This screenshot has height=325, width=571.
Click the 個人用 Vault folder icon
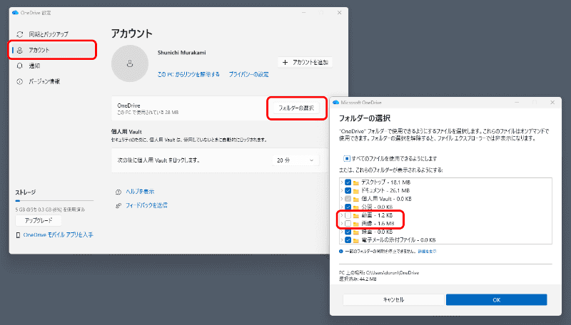(356, 200)
